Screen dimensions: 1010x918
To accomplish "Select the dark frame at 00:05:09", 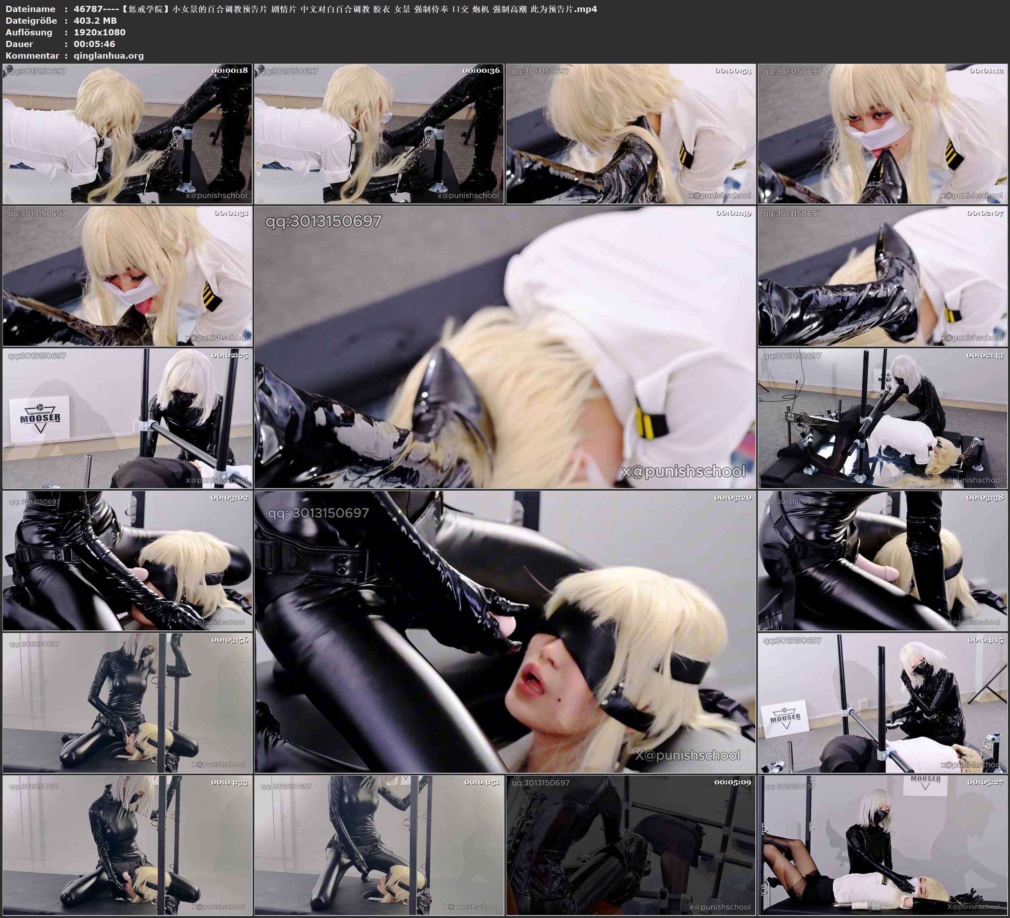I will [631, 845].
